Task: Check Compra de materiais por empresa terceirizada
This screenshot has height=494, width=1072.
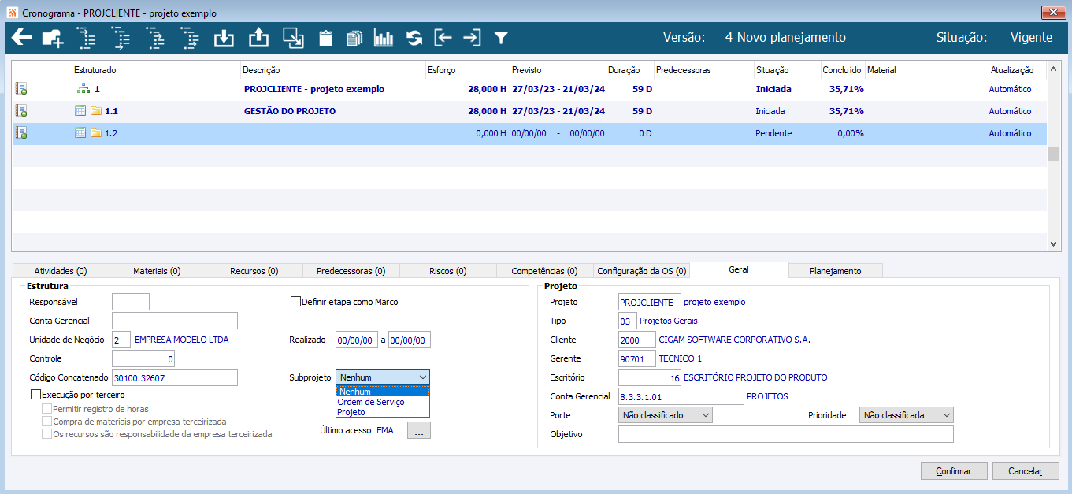Action: (47, 422)
